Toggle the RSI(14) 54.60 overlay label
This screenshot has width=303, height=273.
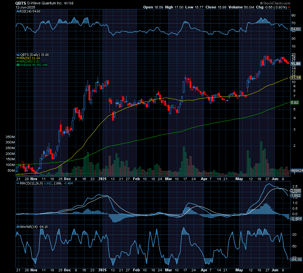(x=30, y=11)
